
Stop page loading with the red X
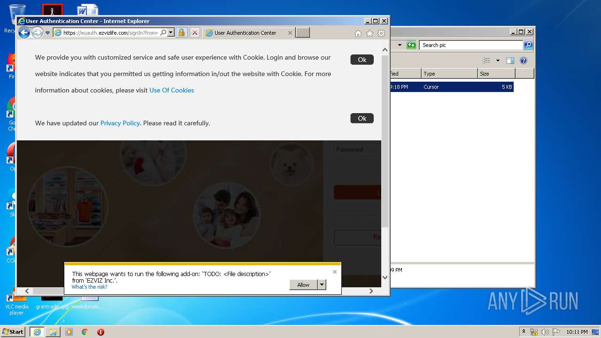point(194,33)
